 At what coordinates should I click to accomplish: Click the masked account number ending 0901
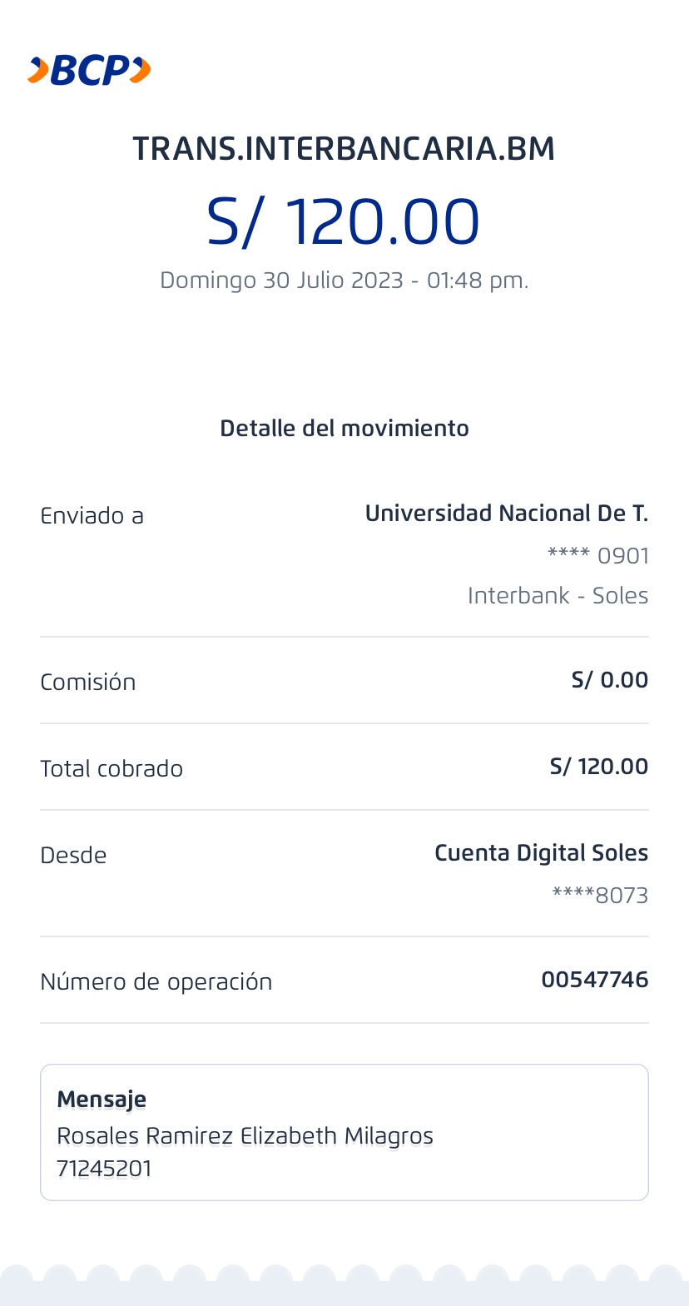coord(598,555)
